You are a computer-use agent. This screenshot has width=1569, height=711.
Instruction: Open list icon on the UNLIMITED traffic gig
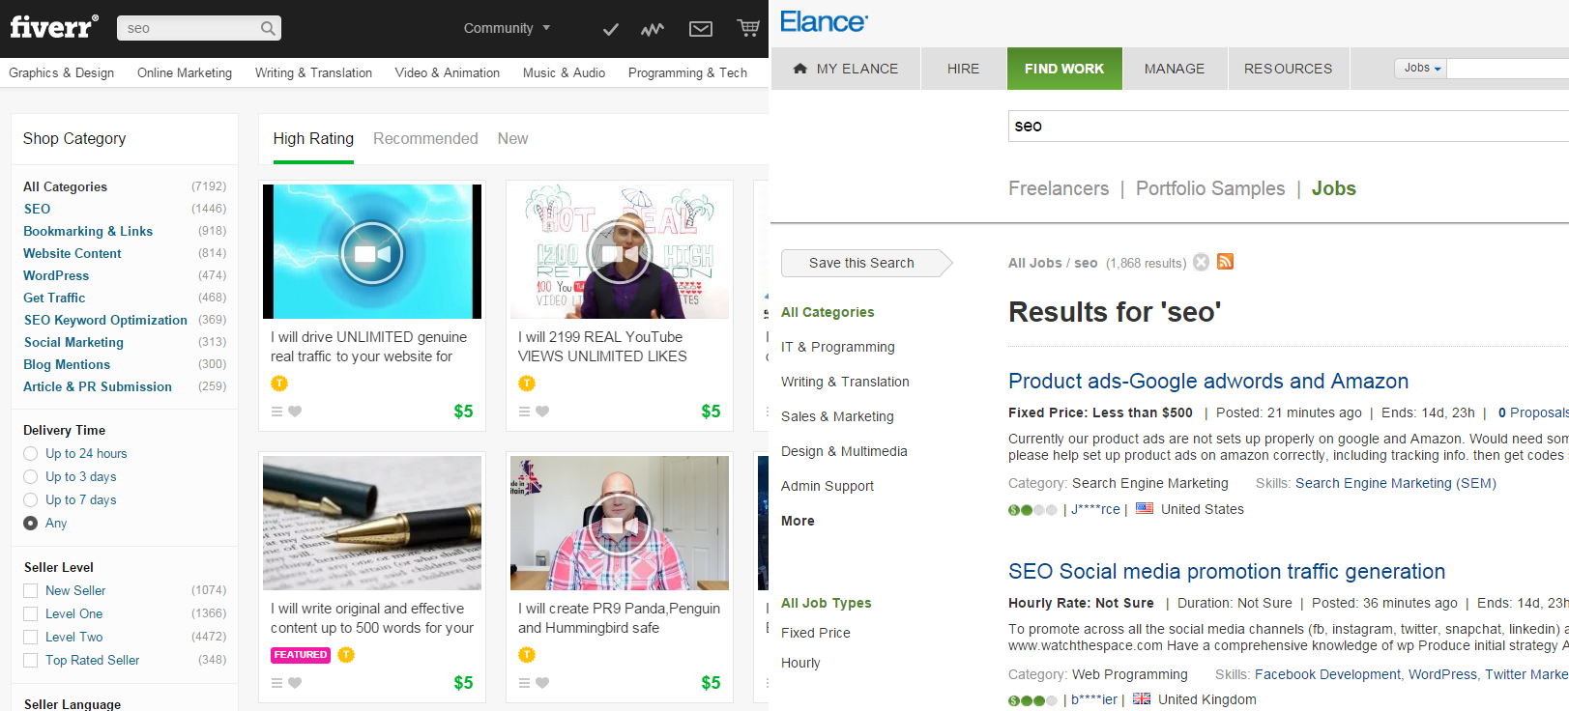pos(277,412)
